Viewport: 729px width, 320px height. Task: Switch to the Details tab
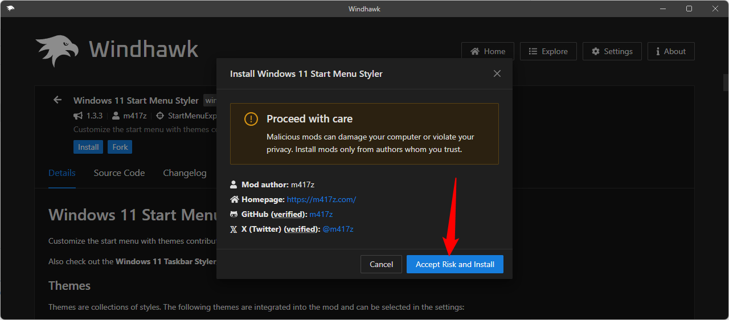(62, 173)
